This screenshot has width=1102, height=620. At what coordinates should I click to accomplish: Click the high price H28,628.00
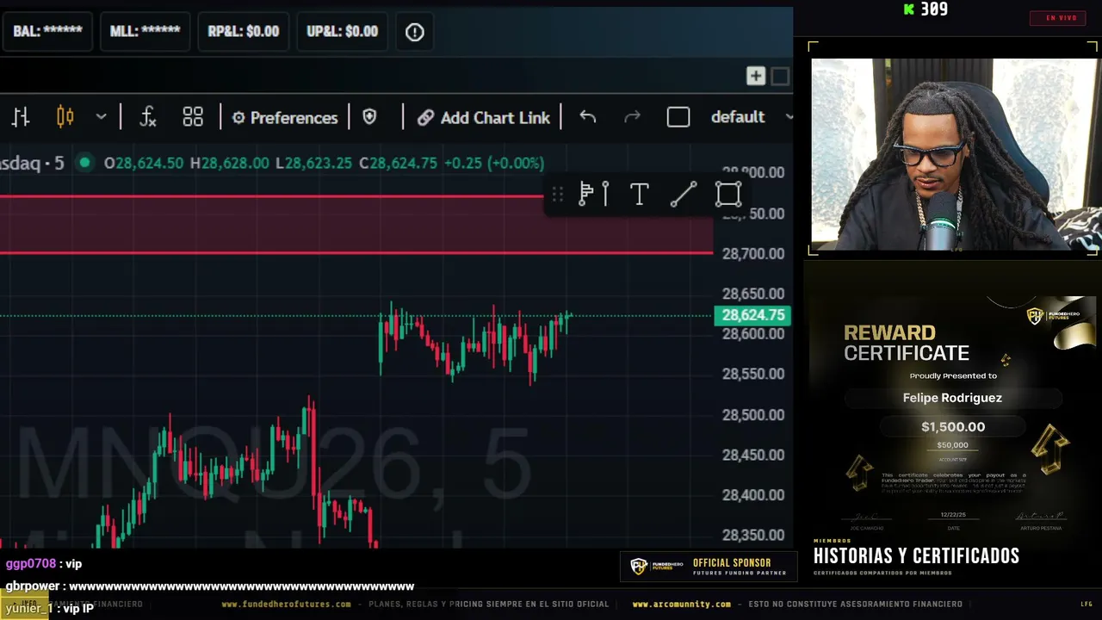(230, 163)
